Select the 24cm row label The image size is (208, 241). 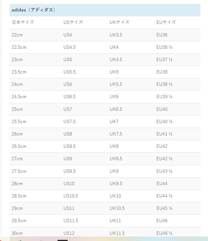click(x=17, y=84)
